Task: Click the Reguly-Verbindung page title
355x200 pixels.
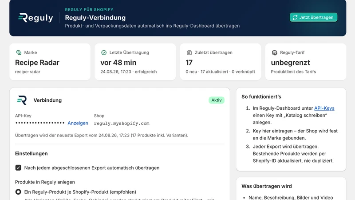Action: coord(95,18)
